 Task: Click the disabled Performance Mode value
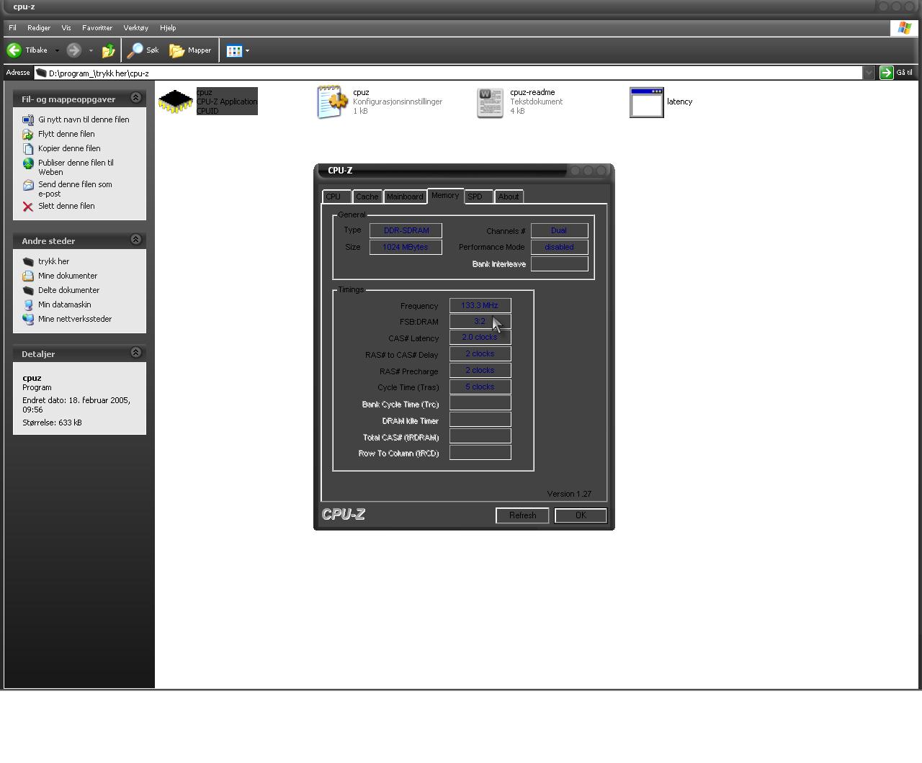560,247
